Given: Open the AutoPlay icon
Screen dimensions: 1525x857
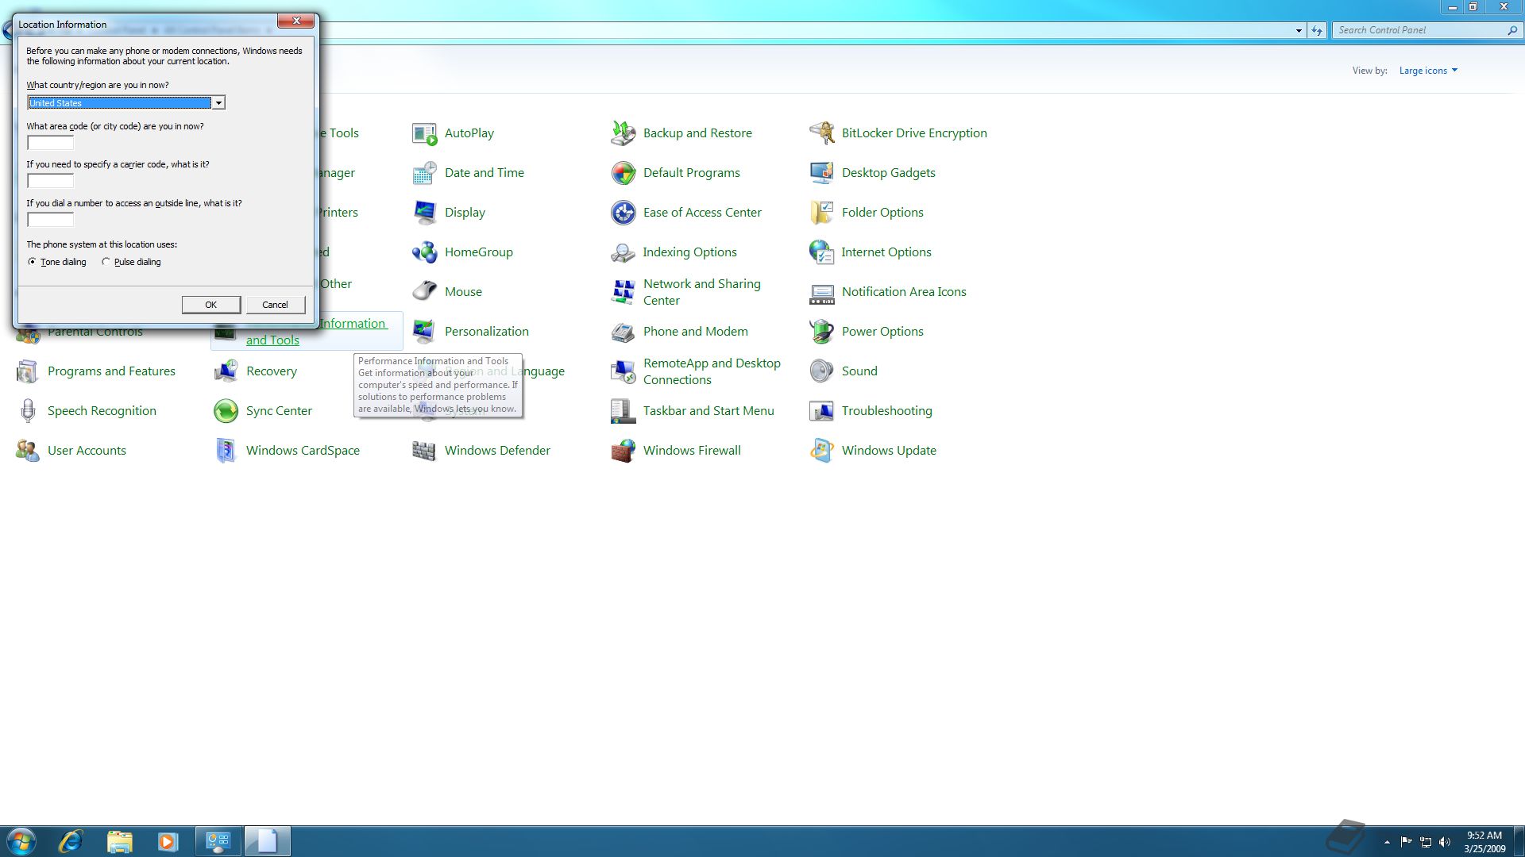Looking at the screenshot, I should coord(424,133).
